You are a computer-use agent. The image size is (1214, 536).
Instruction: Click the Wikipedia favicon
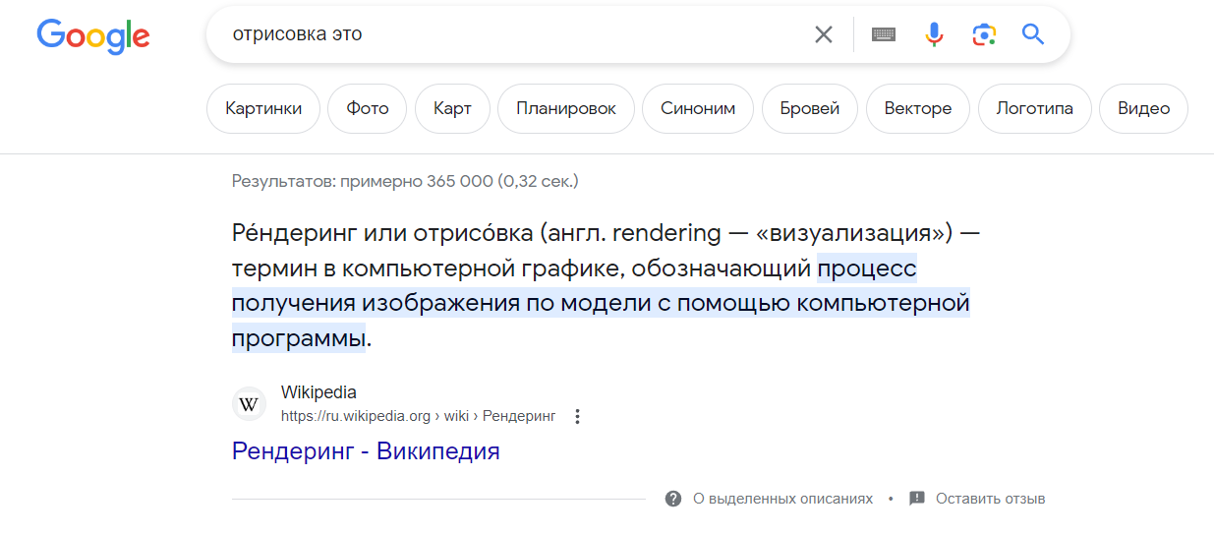[249, 404]
